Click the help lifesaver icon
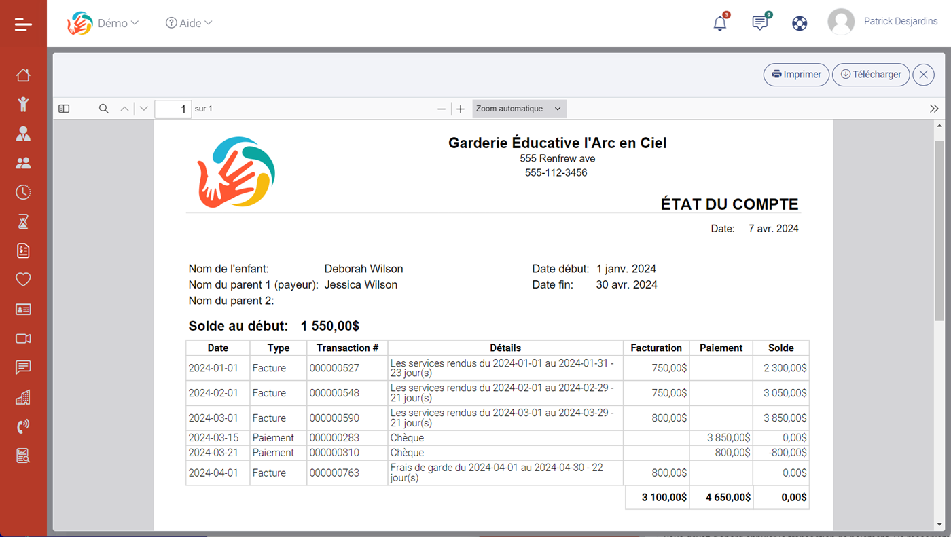The width and height of the screenshot is (951, 537). click(800, 22)
